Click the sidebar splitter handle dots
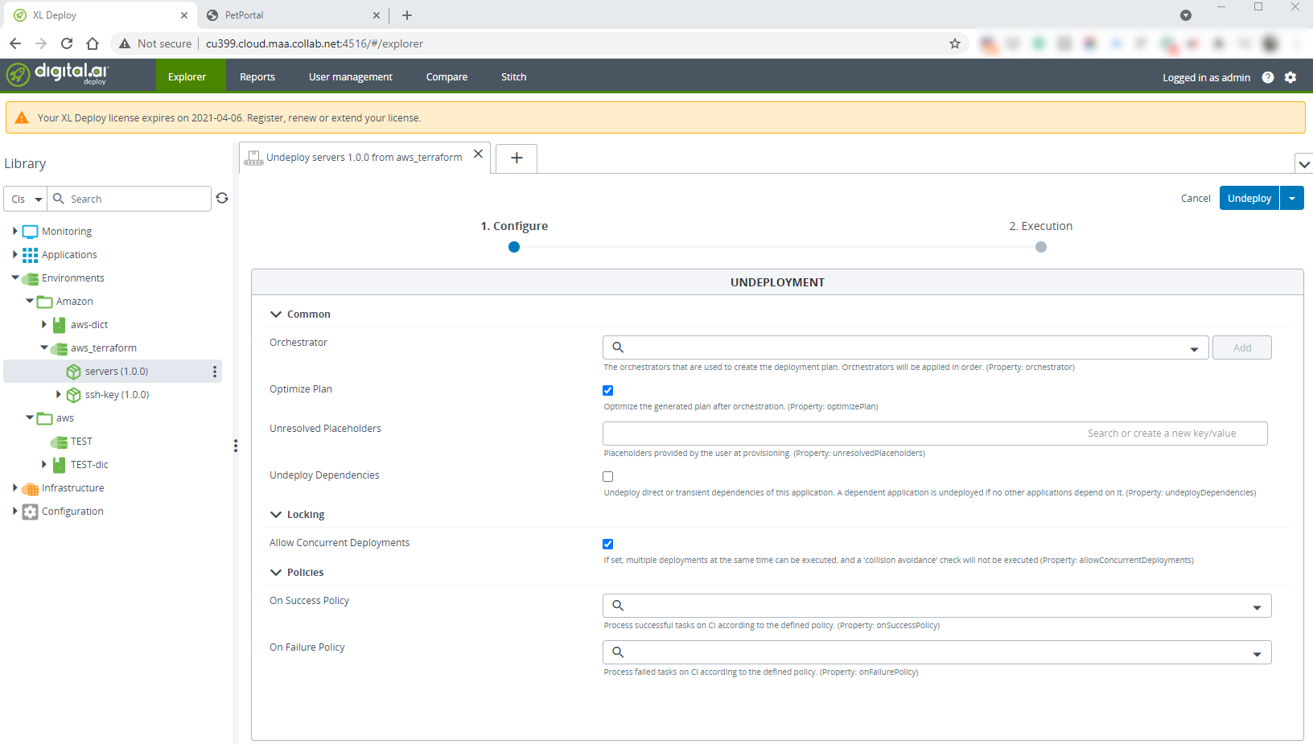This screenshot has width=1313, height=744. tap(236, 445)
